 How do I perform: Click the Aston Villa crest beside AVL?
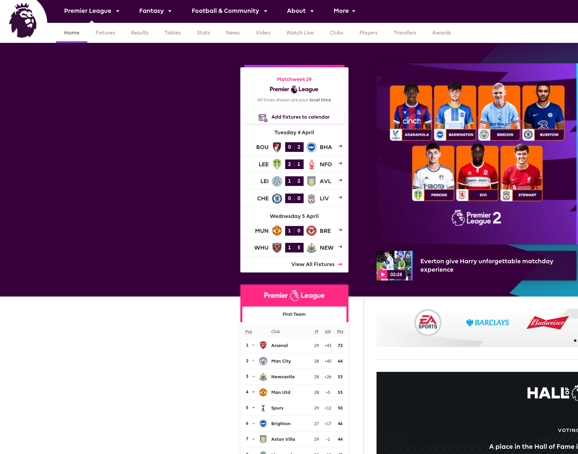point(311,181)
